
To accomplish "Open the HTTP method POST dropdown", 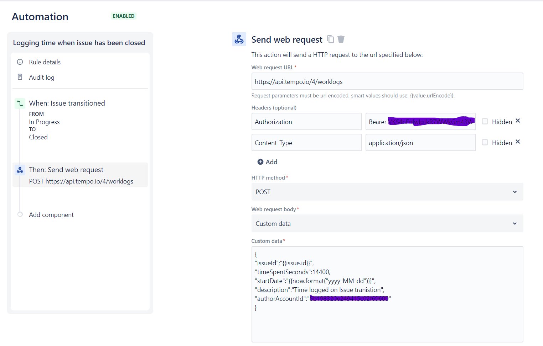I will (387, 192).
